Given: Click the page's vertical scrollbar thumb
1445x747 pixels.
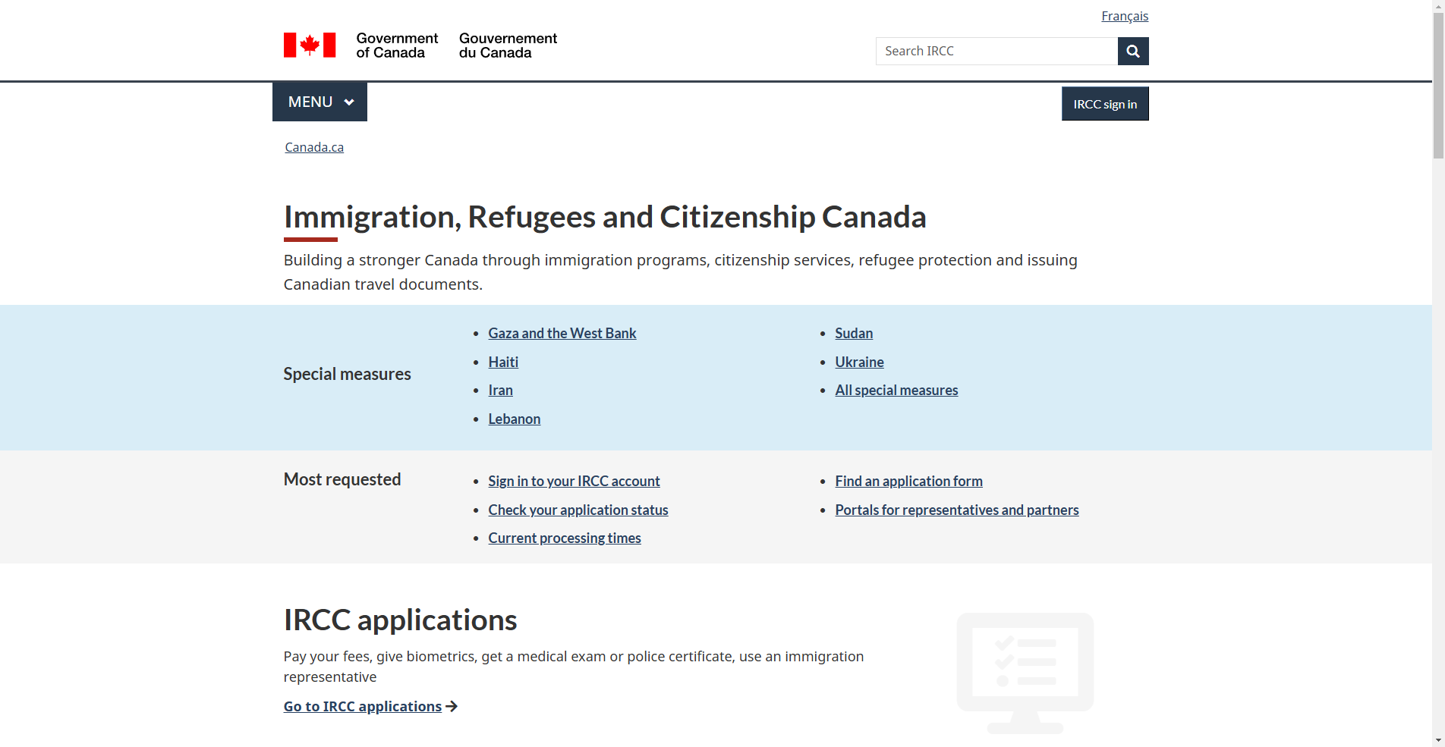Looking at the screenshot, I should 1438,83.
